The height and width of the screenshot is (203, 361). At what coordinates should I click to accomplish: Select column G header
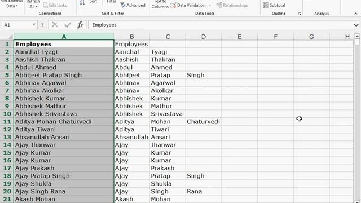pos(311,37)
